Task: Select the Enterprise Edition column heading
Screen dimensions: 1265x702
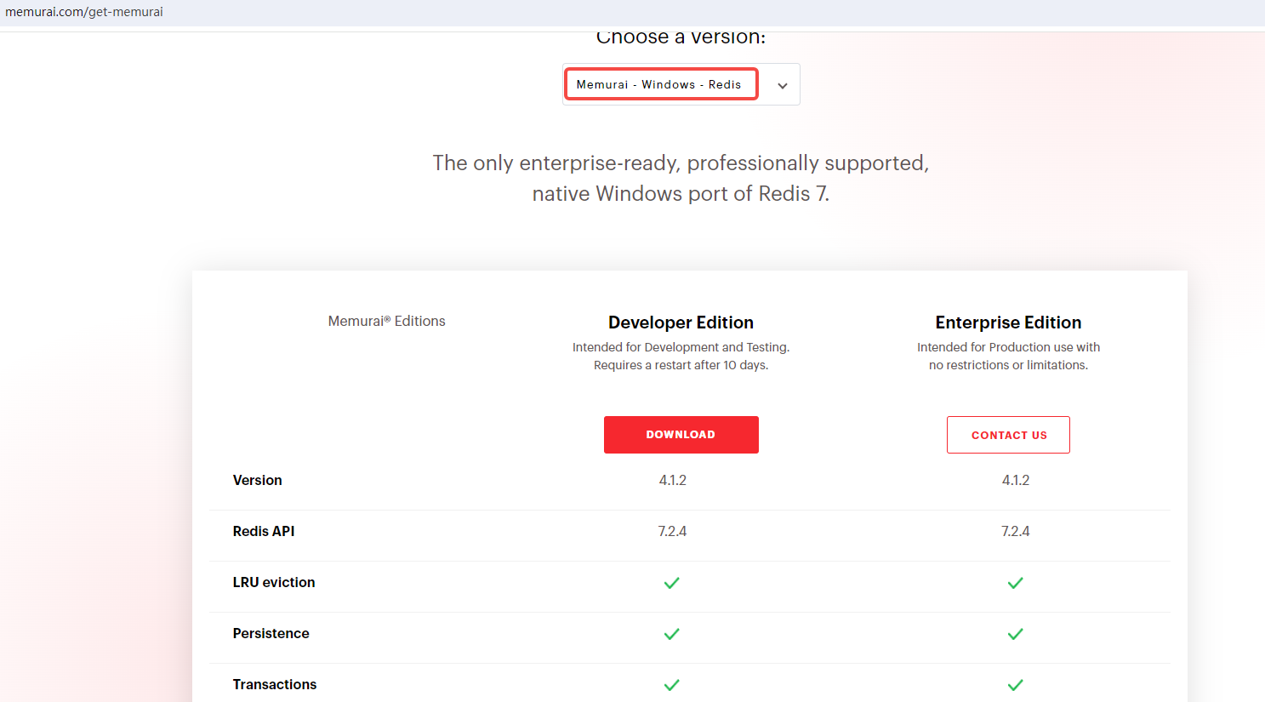Action: [x=1008, y=322]
